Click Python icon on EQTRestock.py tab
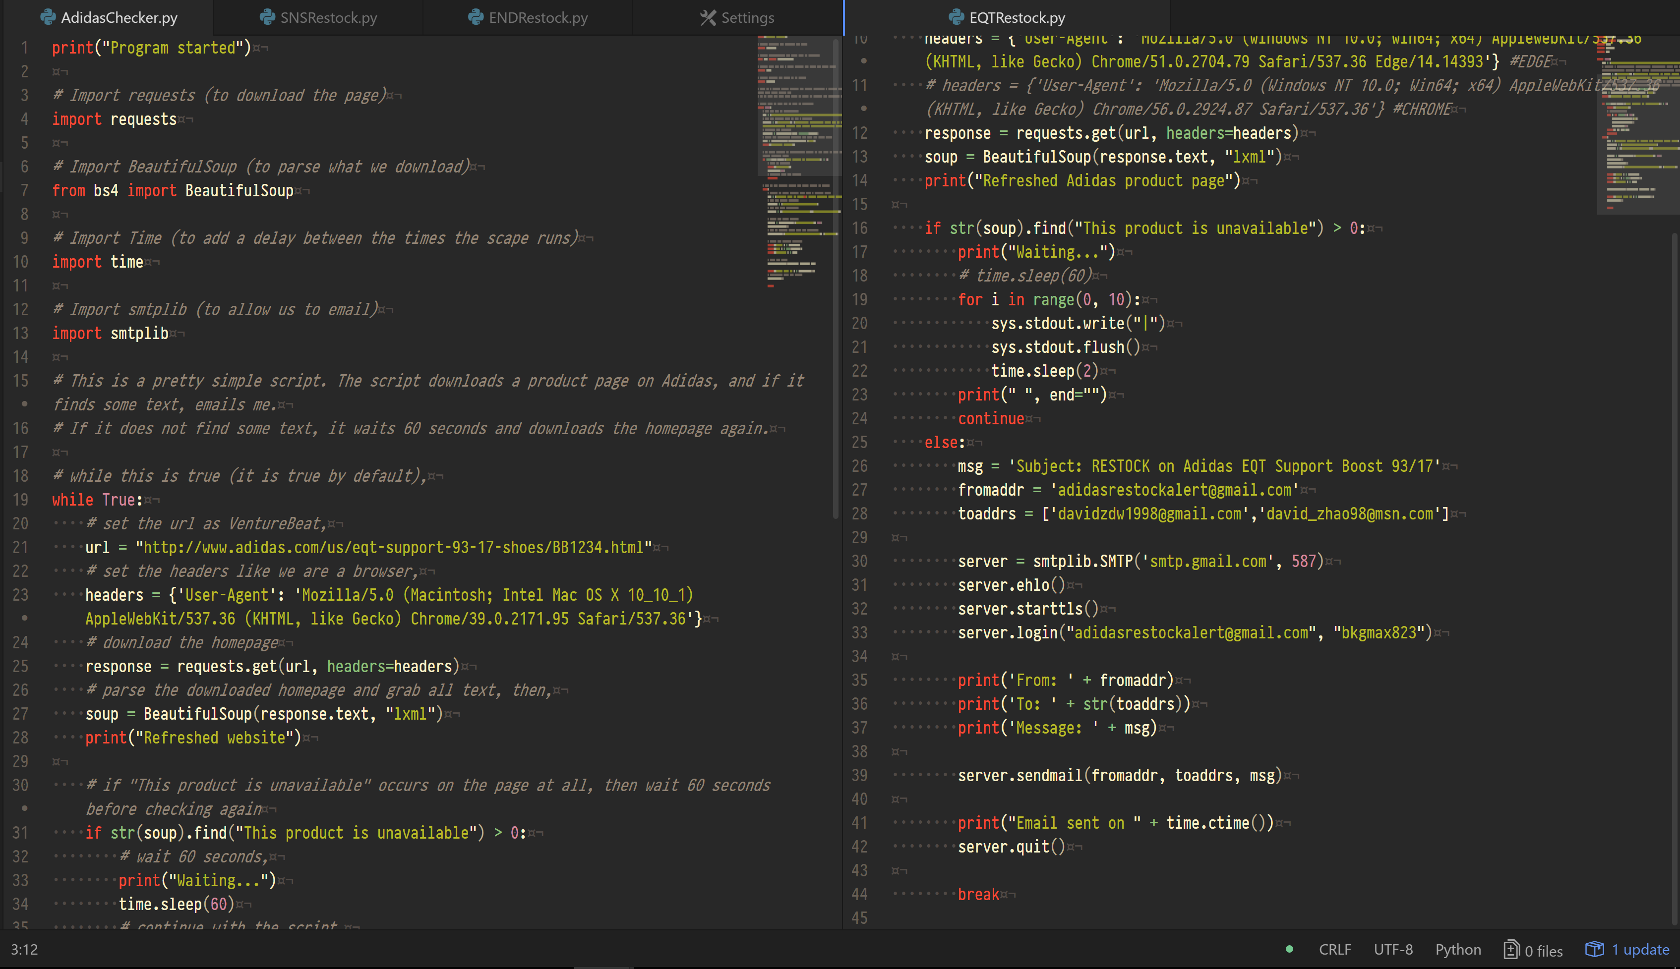The width and height of the screenshot is (1680, 969). tap(957, 17)
